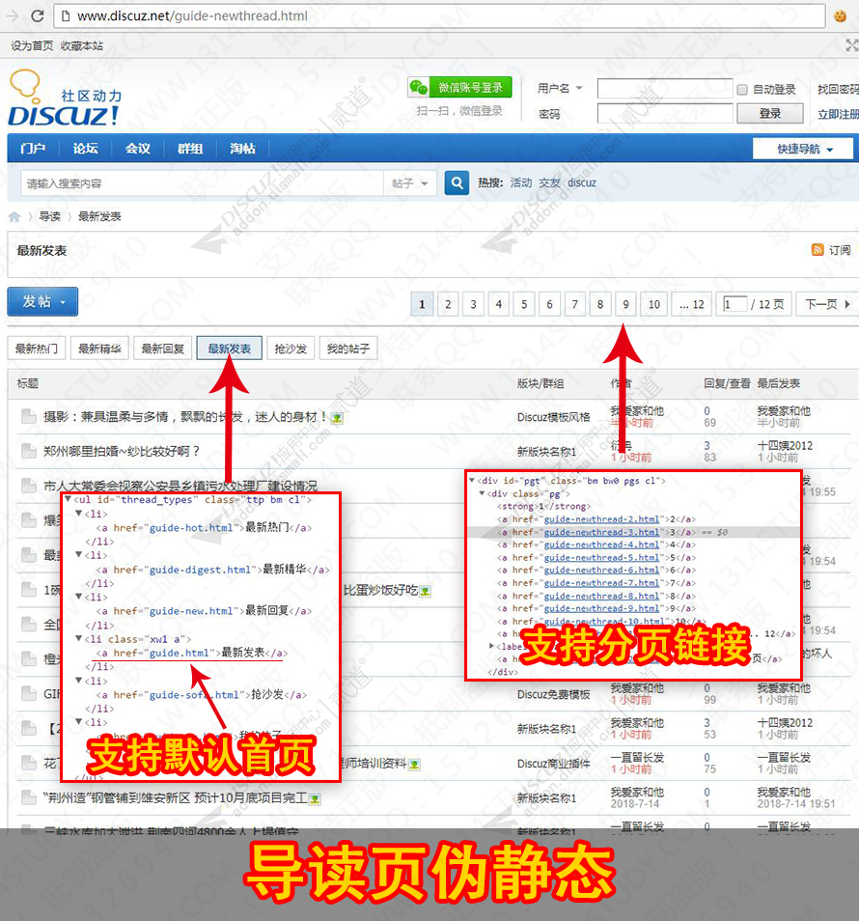
Task: Click the home icon in the breadcrumb
Action: [x=14, y=216]
